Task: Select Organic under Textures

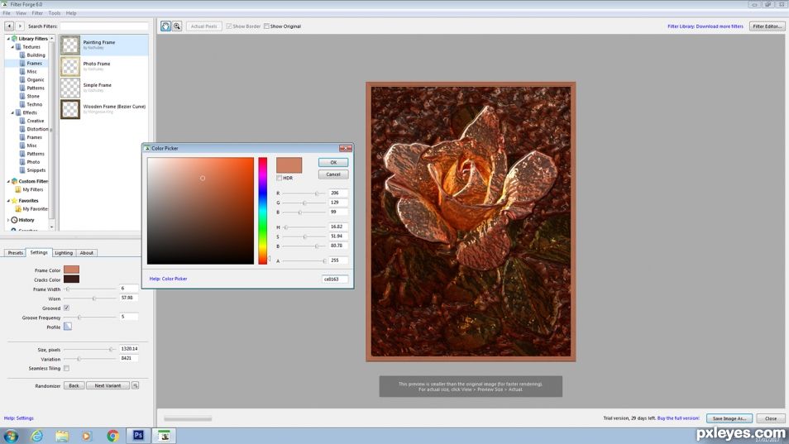Action: coord(36,79)
